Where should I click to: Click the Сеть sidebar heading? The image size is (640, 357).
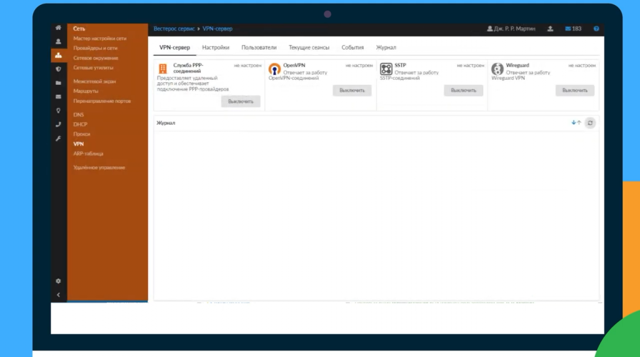point(79,29)
